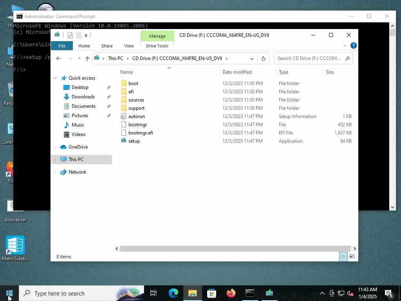Select the bootmgr file
Image resolution: width=401 pixels, height=301 pixels.
point(137,125)
